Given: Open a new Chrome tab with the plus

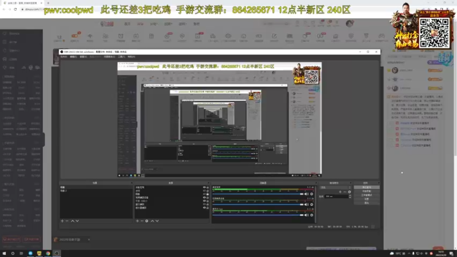Looking at the screenshot, I should click(x=48, y=3).
